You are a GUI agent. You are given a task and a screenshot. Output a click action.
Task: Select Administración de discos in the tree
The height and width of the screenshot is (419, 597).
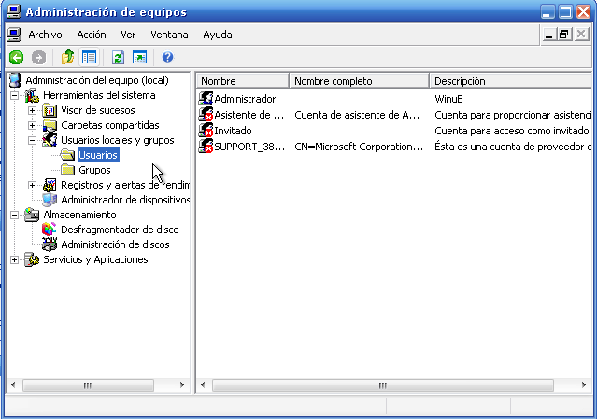pyautogui.click(x=115, y=244)
